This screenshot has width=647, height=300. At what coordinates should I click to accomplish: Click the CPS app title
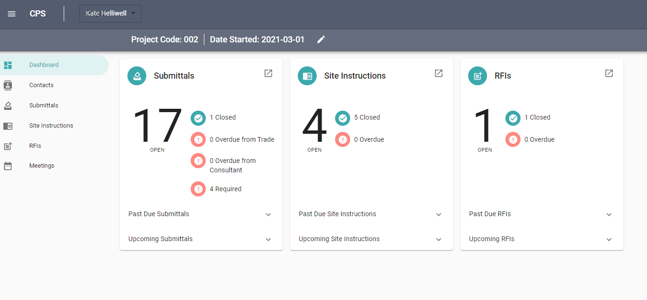tap(38, 14)
